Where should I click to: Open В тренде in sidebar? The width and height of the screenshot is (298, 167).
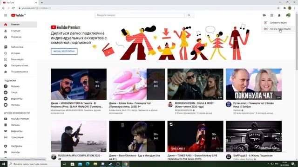pos(19,31)
